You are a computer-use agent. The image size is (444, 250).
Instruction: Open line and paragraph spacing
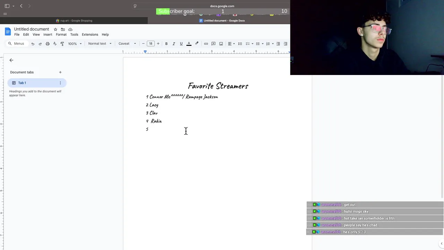tap(240, 44)
